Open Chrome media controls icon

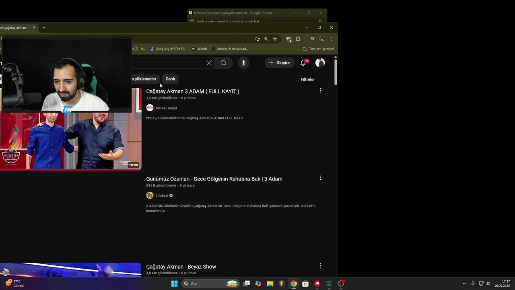(312, 39)
